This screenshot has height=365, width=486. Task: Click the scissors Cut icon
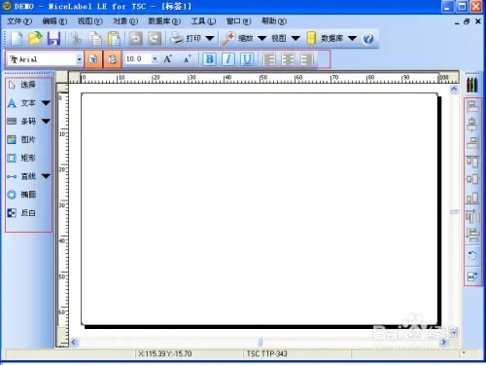tap(76, 39)
